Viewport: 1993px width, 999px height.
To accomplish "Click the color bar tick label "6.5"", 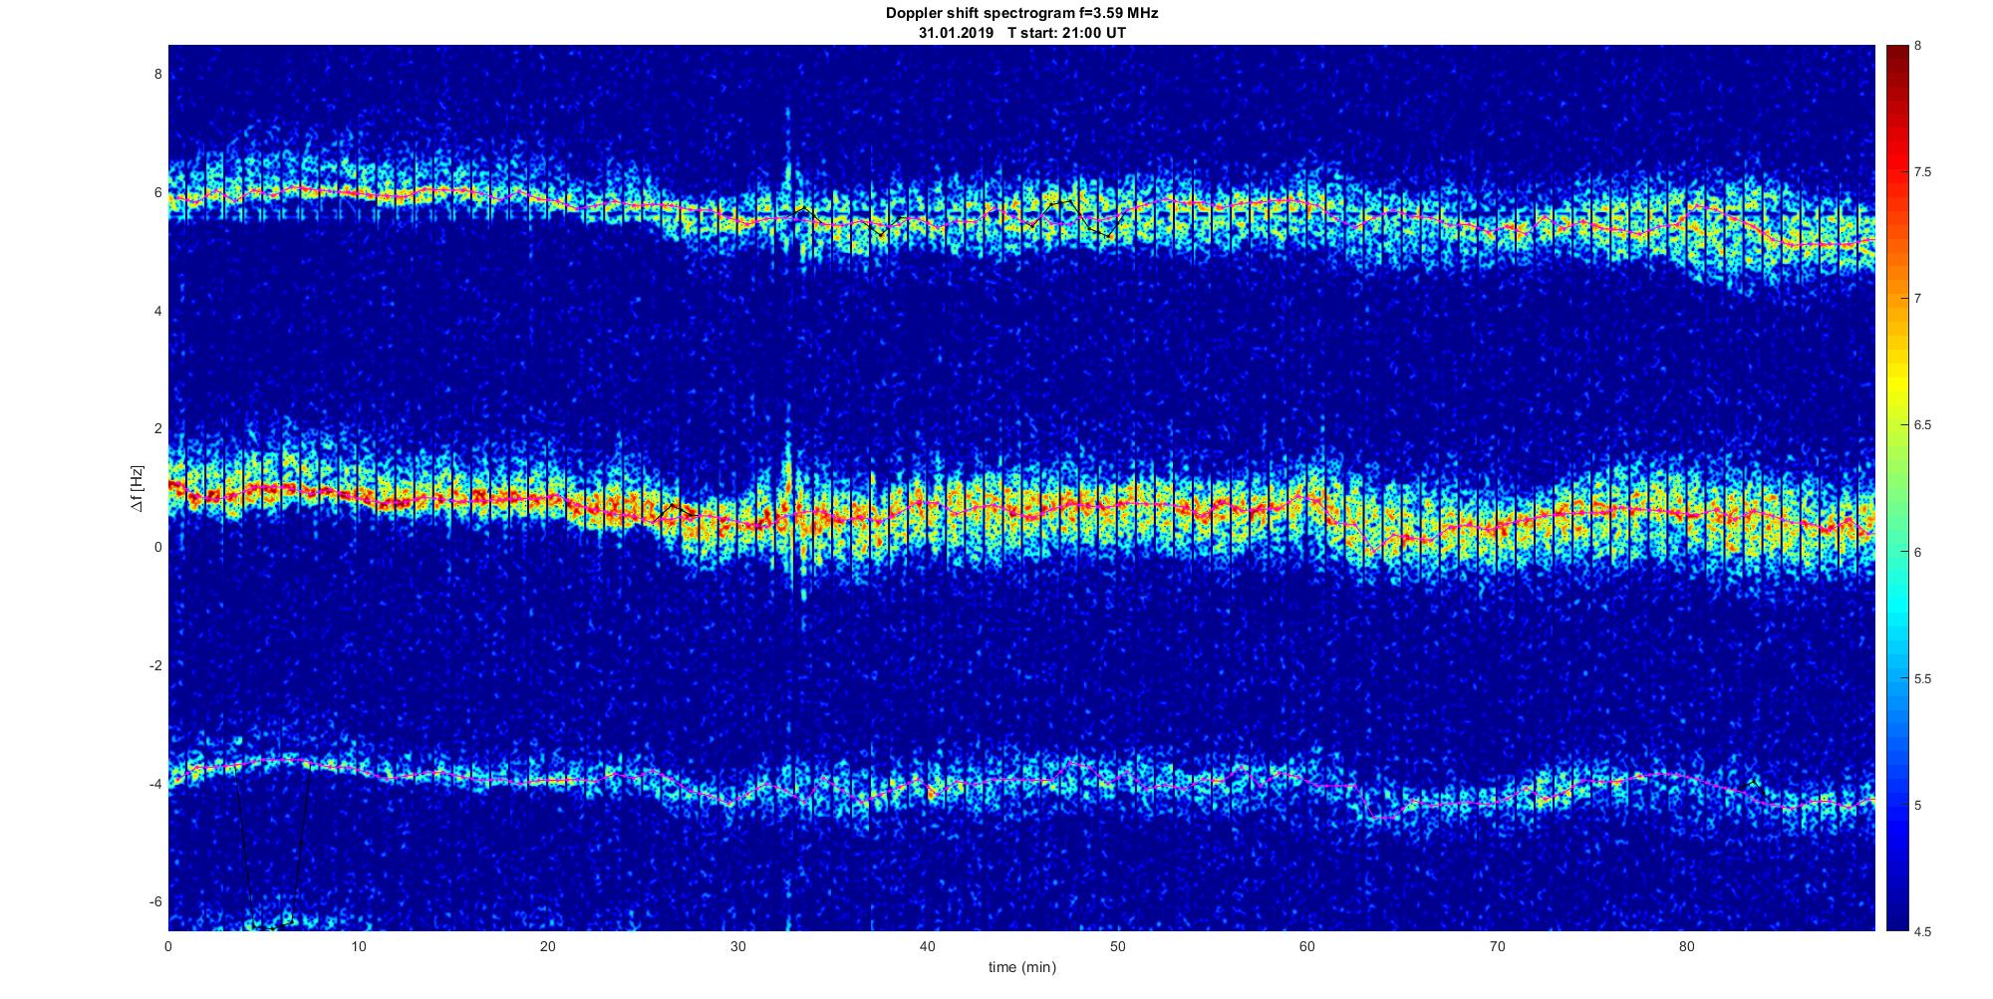I will [1922, 425].
